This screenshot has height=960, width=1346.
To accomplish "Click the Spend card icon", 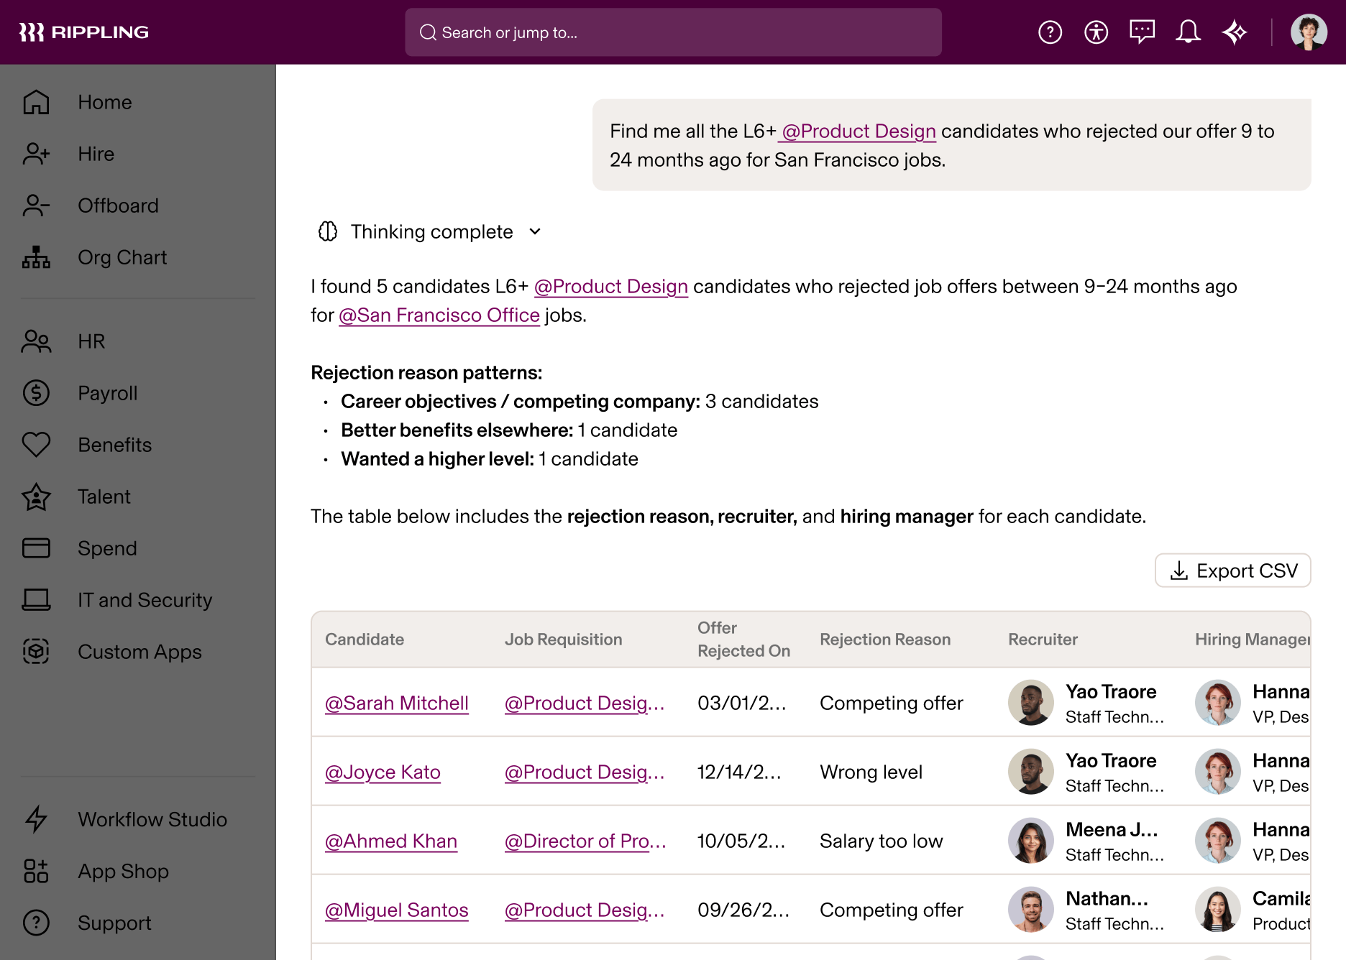I will click(36, 548).
